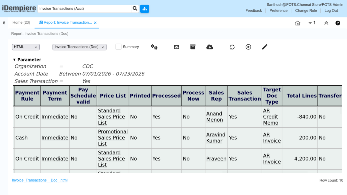Open the HTML output format dropdown

26,47
